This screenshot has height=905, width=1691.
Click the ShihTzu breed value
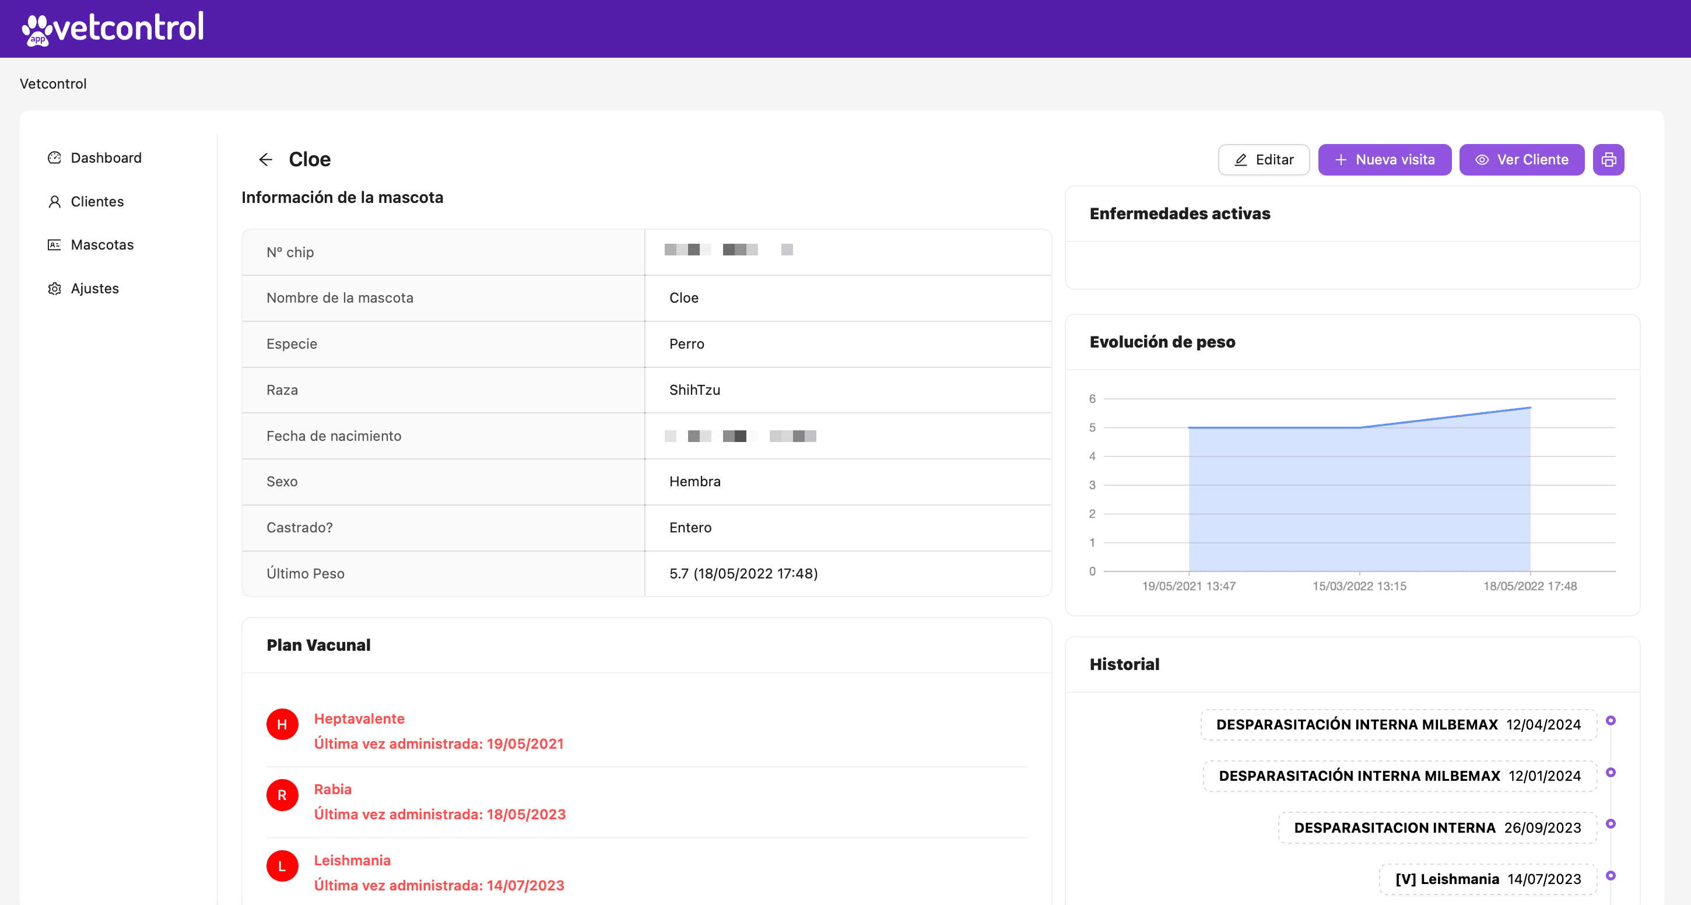click(x=694, y=390)
